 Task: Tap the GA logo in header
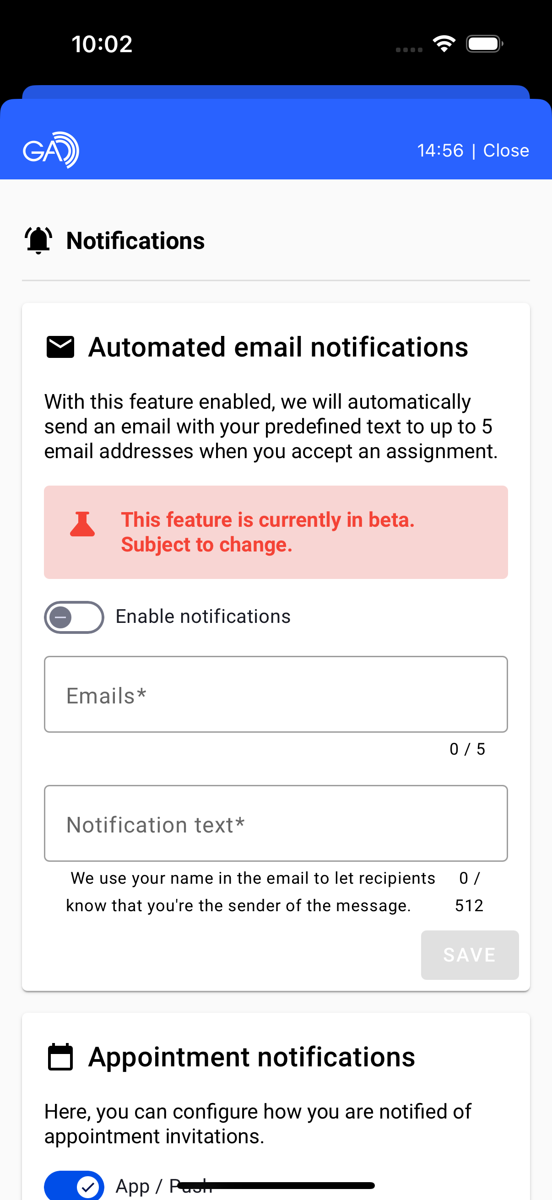[51, 150]
